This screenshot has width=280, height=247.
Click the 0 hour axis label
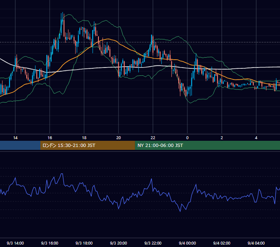point(187,138)
